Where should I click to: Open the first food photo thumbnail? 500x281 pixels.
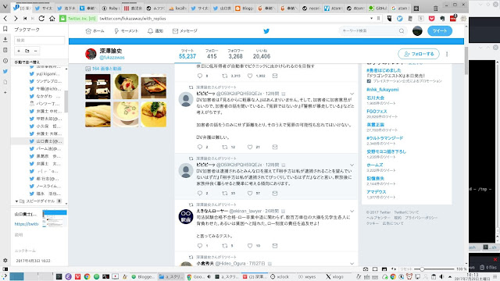pos(98,87)
